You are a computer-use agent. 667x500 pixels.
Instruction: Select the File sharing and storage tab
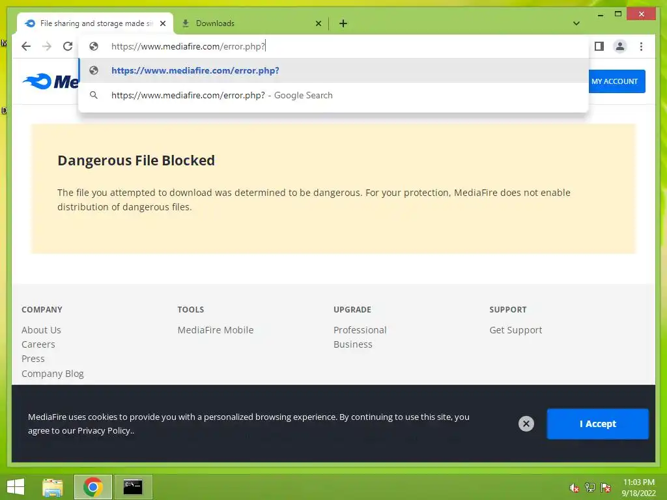[94, 23]
